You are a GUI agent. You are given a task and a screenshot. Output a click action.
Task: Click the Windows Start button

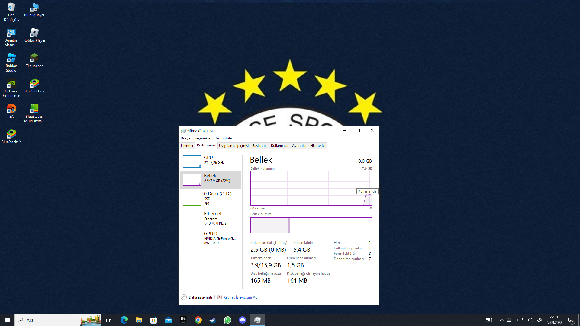point(7,320)
